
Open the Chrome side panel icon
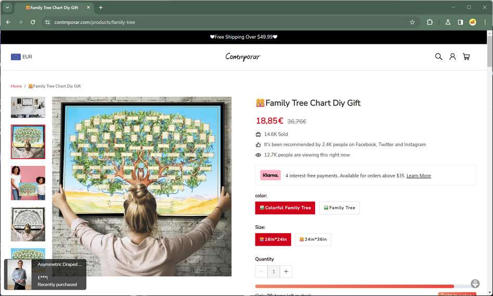pos(460,22)
